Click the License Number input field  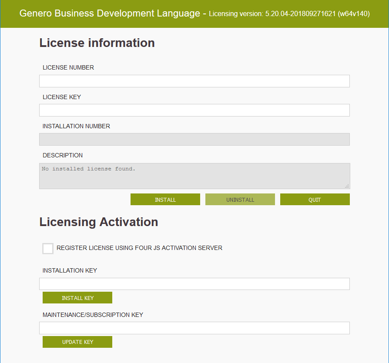coord(194,81)
